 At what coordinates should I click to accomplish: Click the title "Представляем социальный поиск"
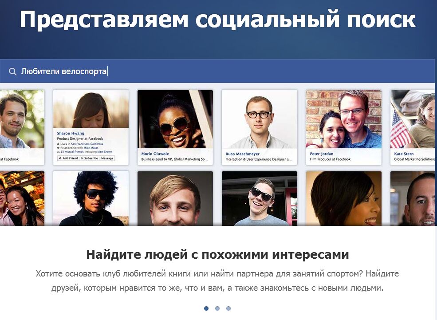click(x=218, y=19)
